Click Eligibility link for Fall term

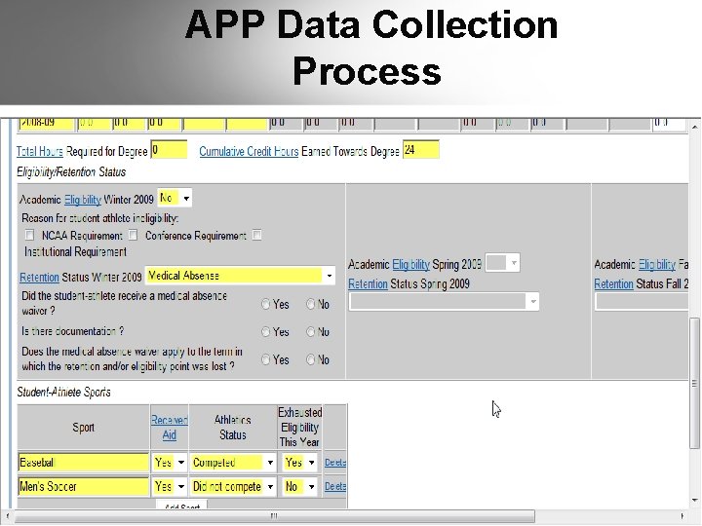[x=657, y=264]
